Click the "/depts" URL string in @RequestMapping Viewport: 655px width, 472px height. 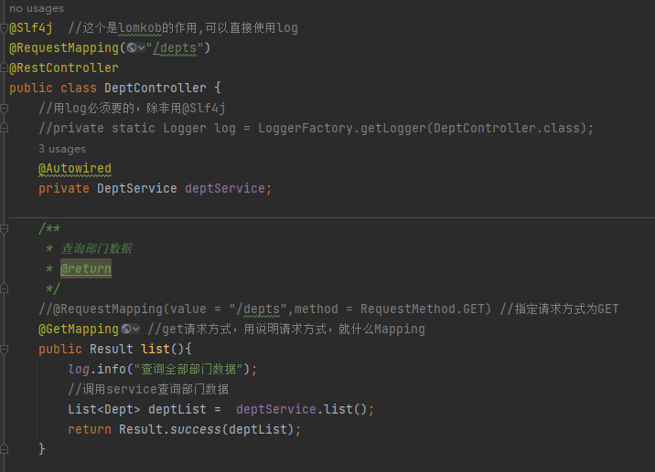[x=175, y=48]
